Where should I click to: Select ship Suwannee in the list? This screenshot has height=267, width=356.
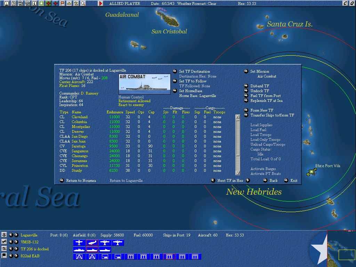[x=79, y=161]
